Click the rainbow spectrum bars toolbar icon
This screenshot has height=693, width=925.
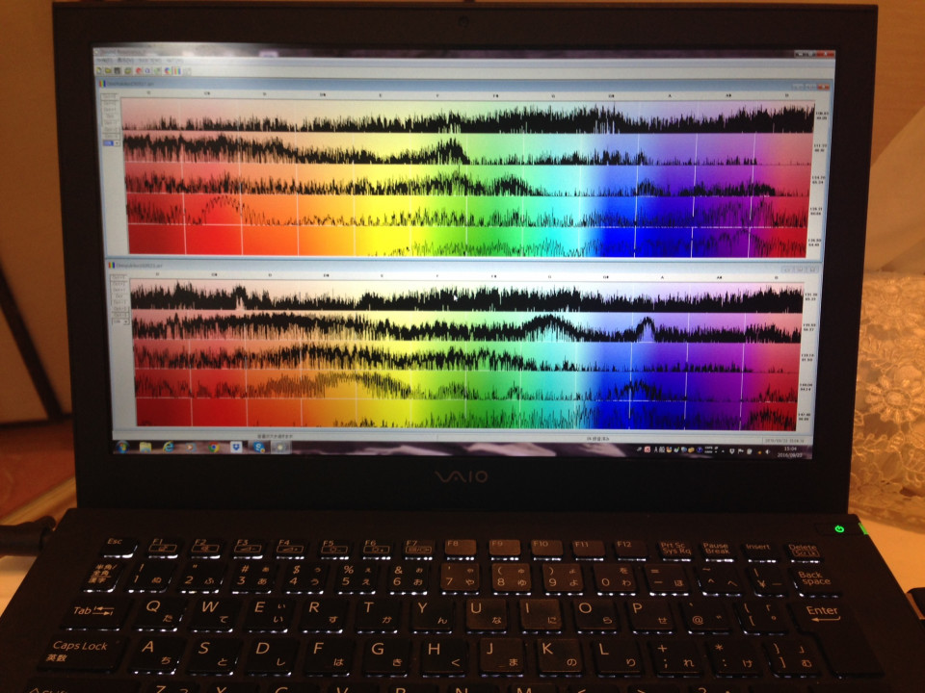tap(177, 71)
